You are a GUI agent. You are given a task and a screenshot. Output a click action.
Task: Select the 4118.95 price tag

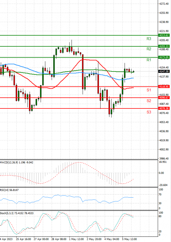[164, 87]
